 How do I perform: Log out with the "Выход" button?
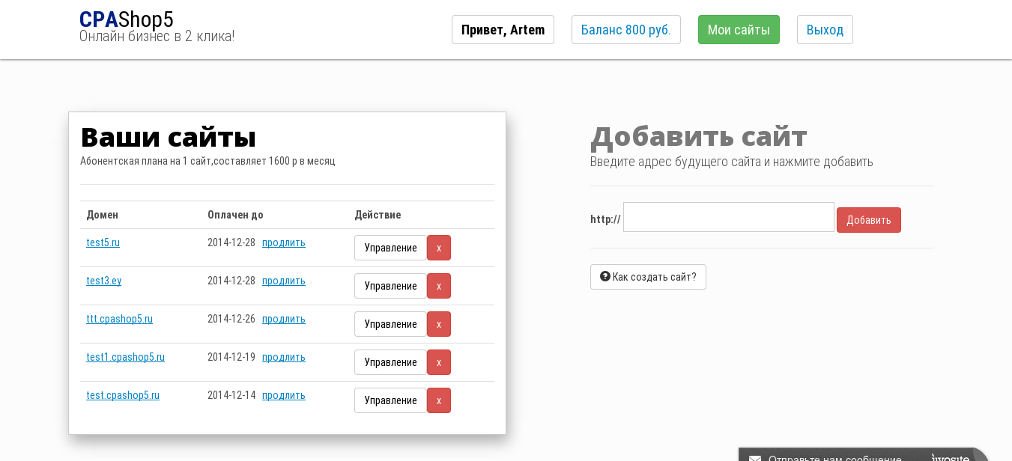pyautogui.click(x=825, y=30)
